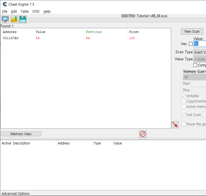Open the D3D menu
The height and width of the screenshot is (196, 206).
[x=36, y=12]
